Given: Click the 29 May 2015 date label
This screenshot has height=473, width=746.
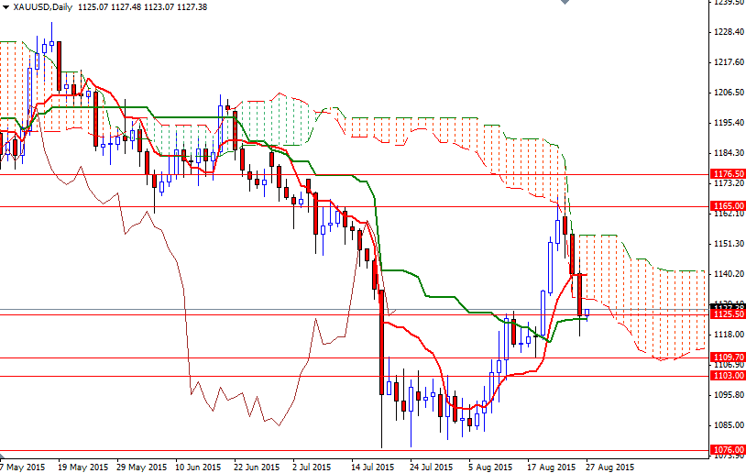Looking at the screenshot, I should 141,467.
